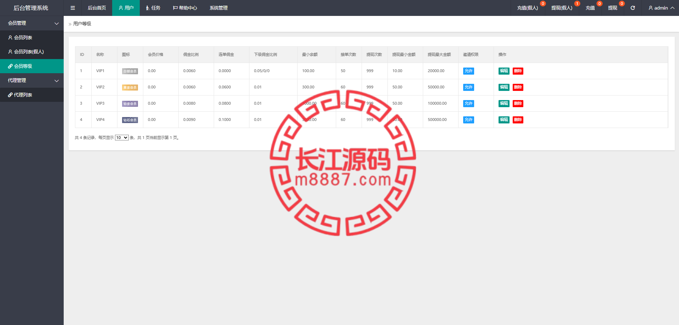Select the 用户 top menu tab

(126, 8)
